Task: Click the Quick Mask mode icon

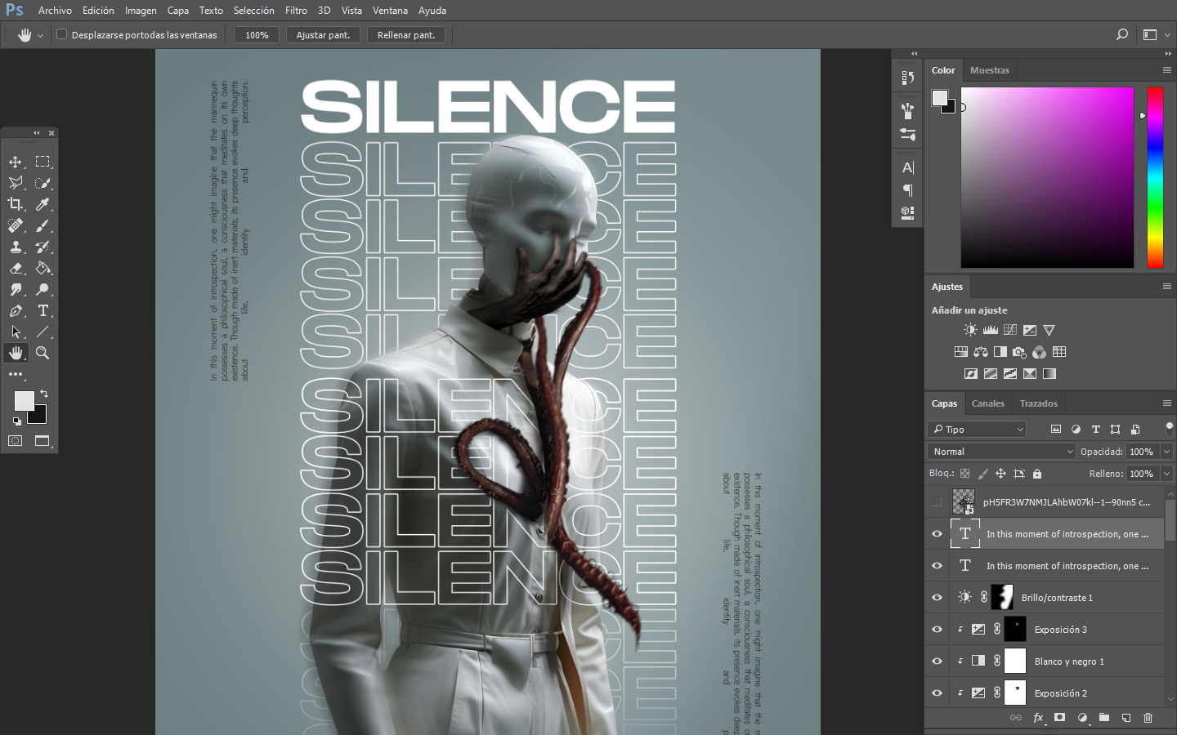Action: [x=16, y=441]
